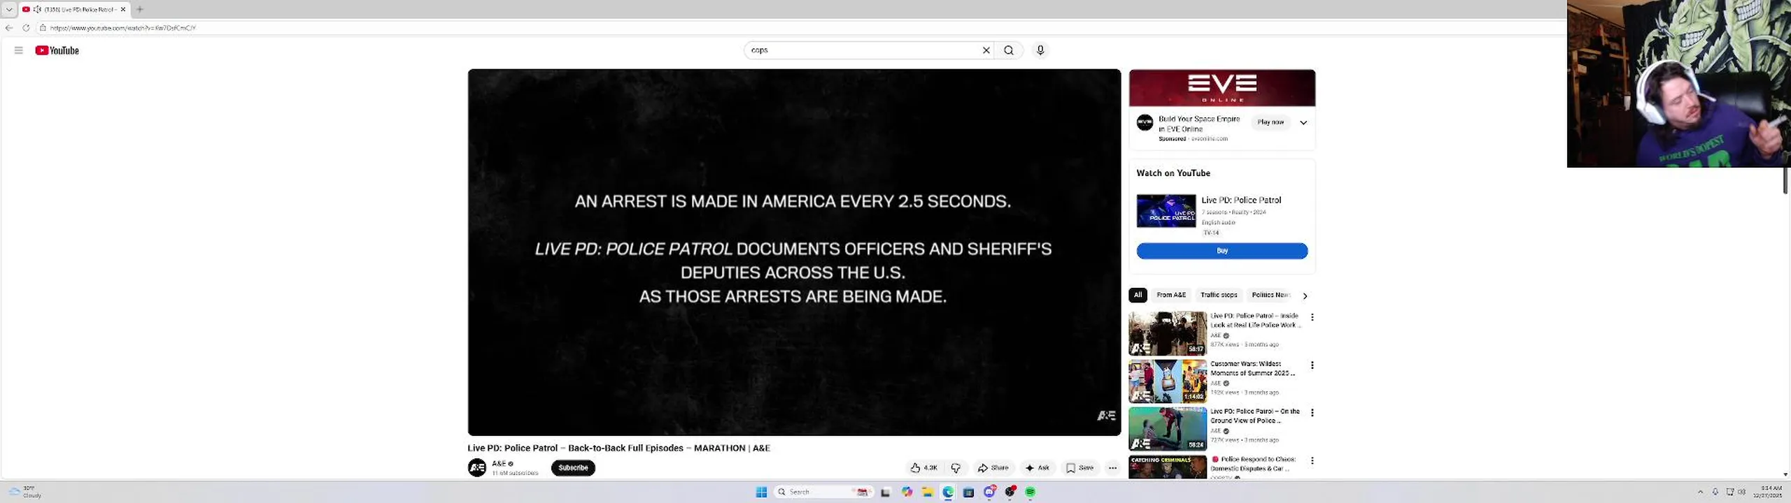The width and height of the screenshot is (1791, 503).
Task: Go to the YouTube home logo
Action: (57, 50)
